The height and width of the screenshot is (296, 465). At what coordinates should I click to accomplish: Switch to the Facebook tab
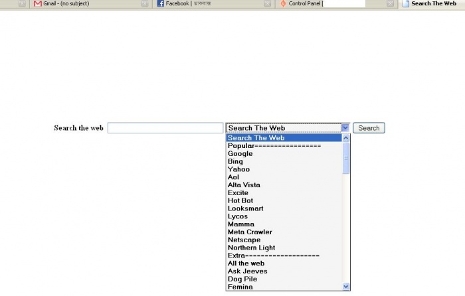point(214,4)
